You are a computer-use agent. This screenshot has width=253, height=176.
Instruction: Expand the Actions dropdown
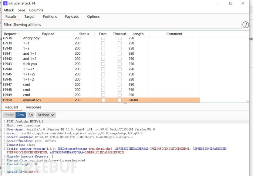coord(46,115)
